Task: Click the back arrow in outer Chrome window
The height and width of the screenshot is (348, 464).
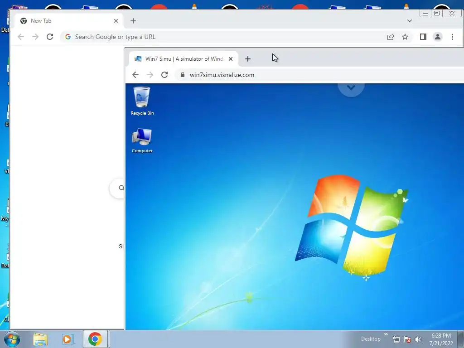Action: pyautogui.click(x=21, y=37)
